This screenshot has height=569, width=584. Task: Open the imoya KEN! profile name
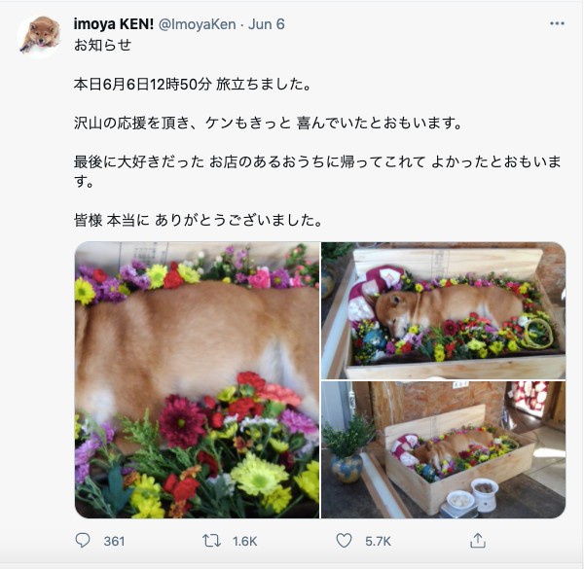tap(114, 24)
